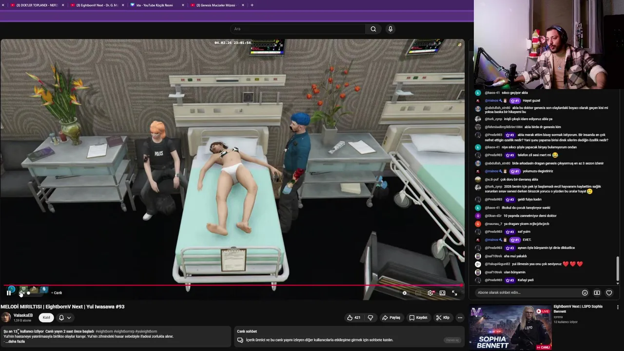This screenshot has height=351, width=624.
Task: Click the live chat scrollbar
Action: click(x=618, y=268)
